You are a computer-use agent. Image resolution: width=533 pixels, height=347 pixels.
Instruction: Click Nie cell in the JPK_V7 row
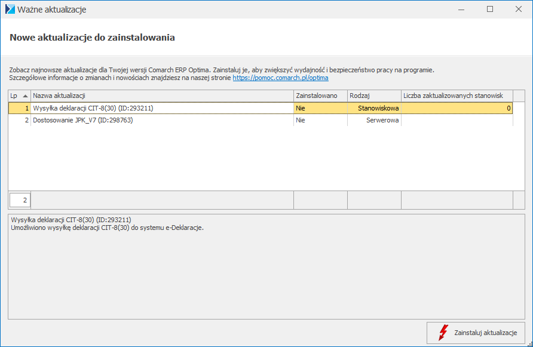tap(320, 120)
